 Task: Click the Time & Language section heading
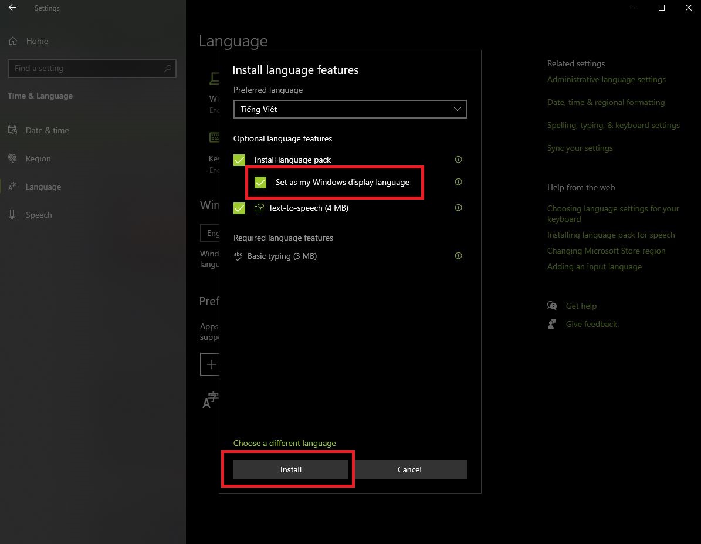point(40,96)
